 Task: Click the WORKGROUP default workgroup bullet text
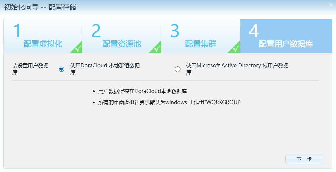coord(169,102)
